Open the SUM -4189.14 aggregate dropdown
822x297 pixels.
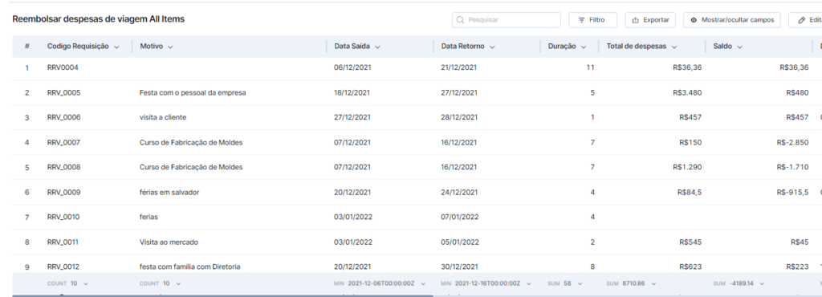(x=762, y=283)
